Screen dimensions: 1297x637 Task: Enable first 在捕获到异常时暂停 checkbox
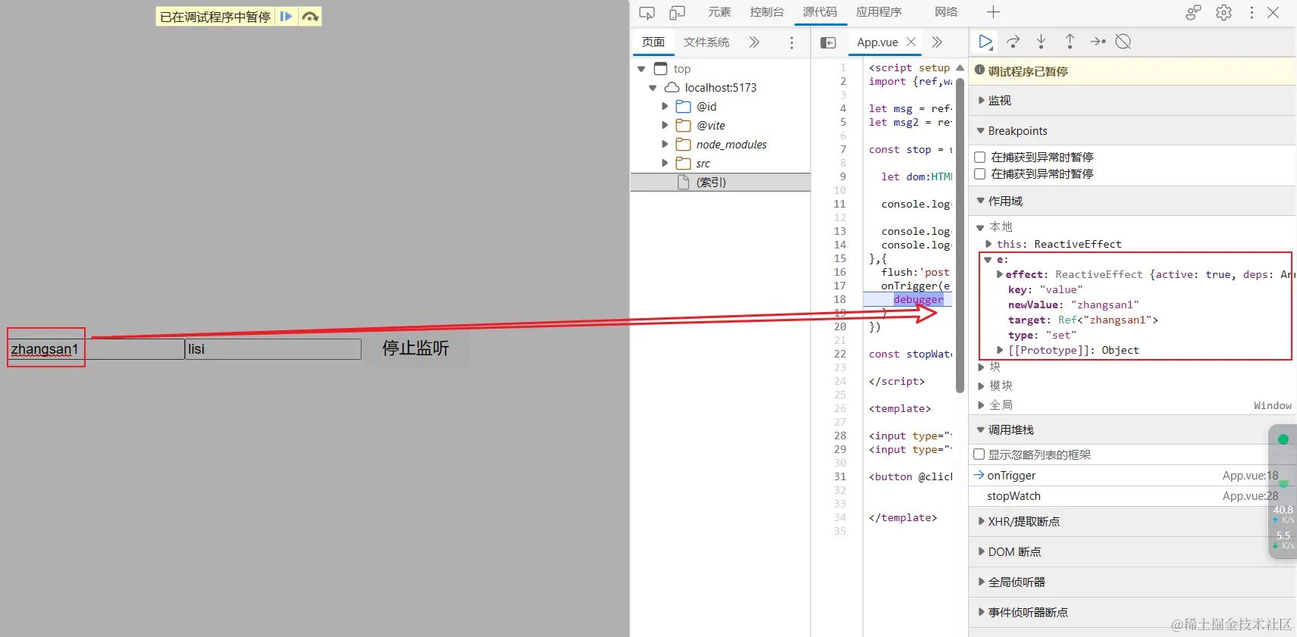pos(979,157)
